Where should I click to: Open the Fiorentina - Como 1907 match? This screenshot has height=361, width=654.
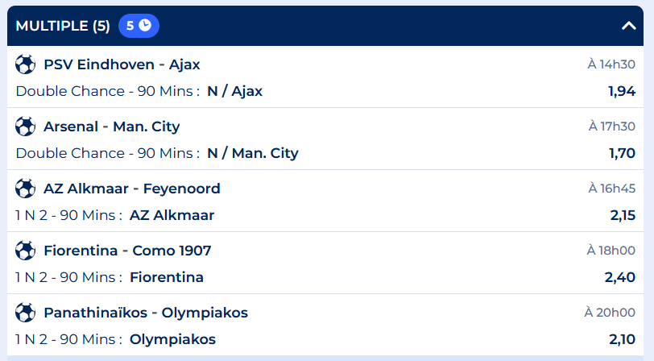pyautogui.click(x=127, y=251)
